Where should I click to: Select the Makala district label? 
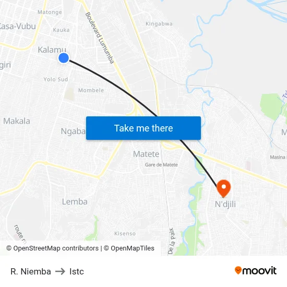coord(17,121)
